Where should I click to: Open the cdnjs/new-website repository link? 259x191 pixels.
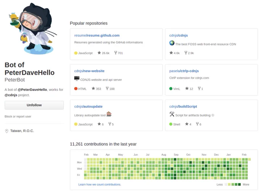(90, 71)
